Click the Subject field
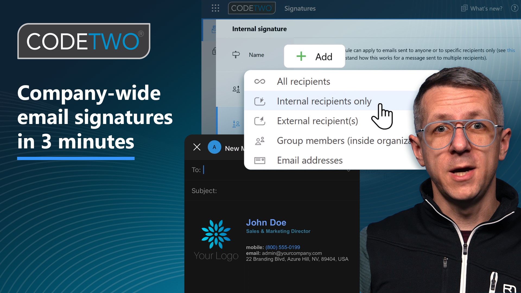 point(272,191)
